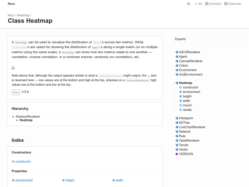Toggle the Inherited checkbox
This screenshot has height=187, width=249.
207,4
